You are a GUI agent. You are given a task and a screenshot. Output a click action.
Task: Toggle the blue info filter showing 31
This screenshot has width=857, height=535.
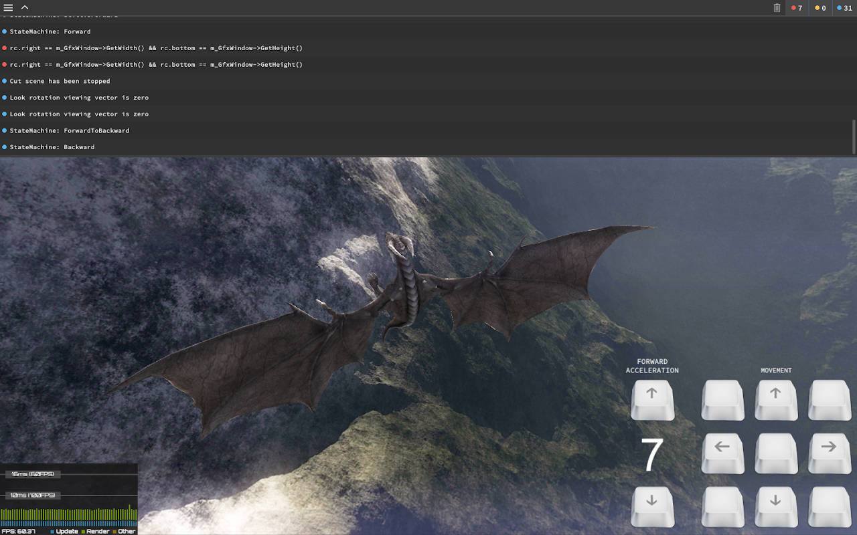[x=844, y=8]
